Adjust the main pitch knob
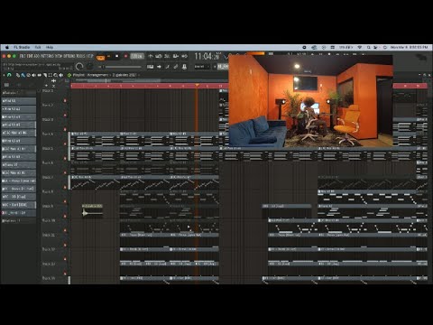The image size is (433, 325). point(89,66)
